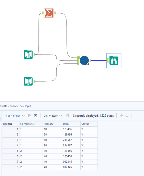Click the CompareID column header
Screen dimensions: 144x176
coord(31,124)
